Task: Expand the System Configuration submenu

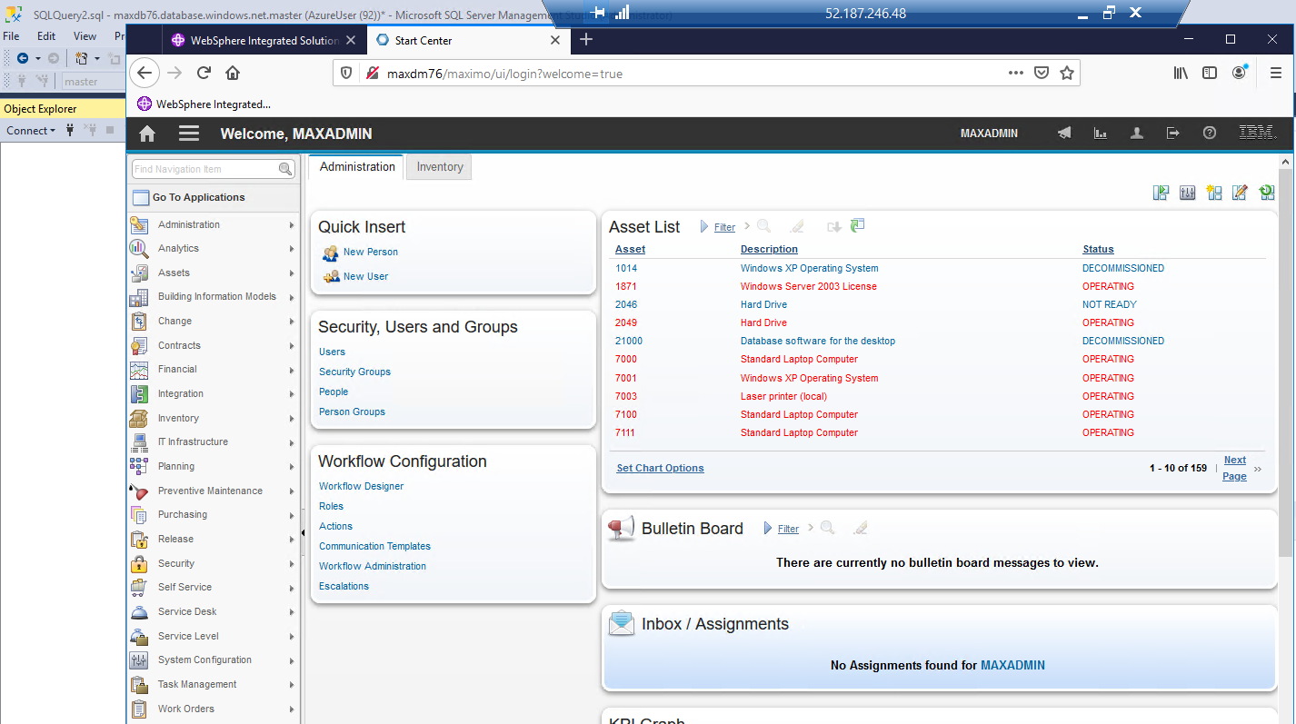Action: 214,660
